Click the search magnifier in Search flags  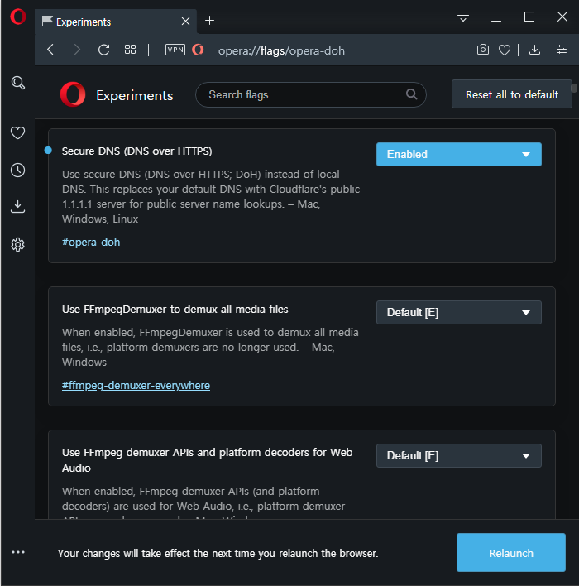(x=411, y=94)
